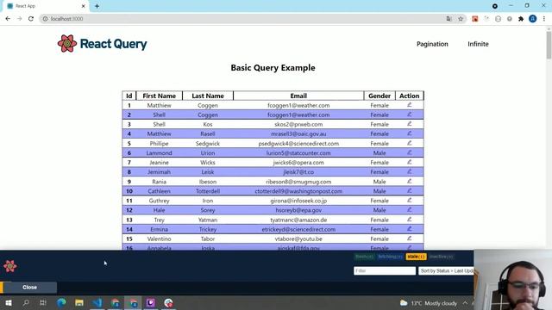552x310 pixels.
Task: Toggle the stale queries status badge
Action: coord(416,257)
